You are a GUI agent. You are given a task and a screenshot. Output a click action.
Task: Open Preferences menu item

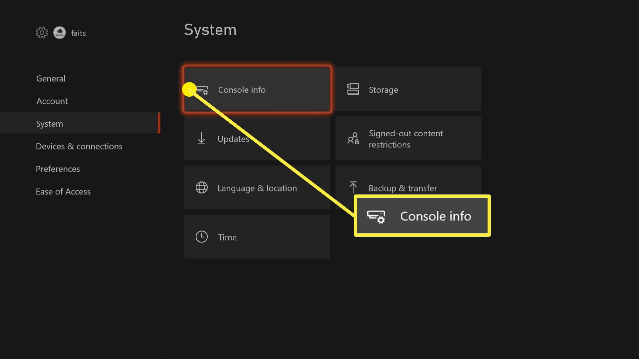click(58, 168)
